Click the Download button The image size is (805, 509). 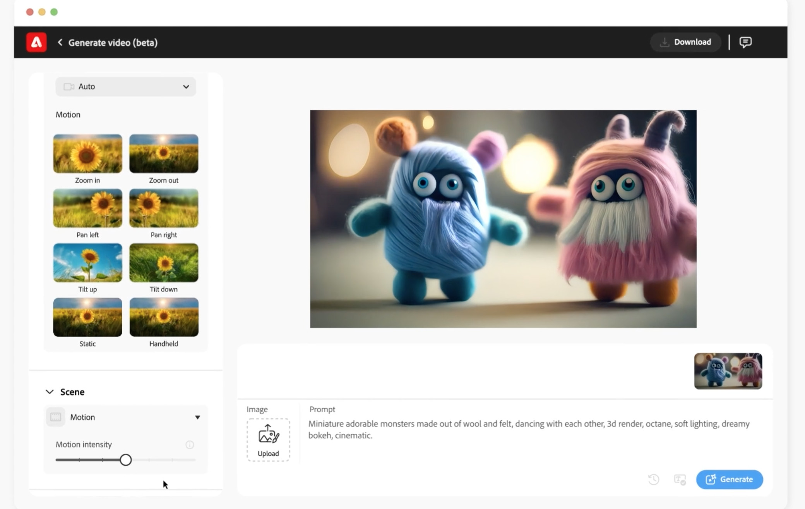click(685, 42)
